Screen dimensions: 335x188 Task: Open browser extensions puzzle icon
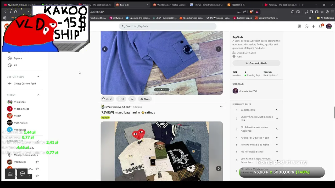pos(293,12)
